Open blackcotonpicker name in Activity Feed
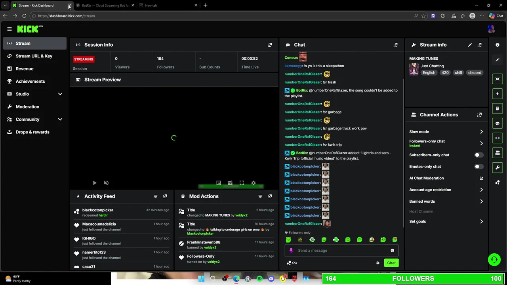The image size is (507, 285). pos(98,210)
